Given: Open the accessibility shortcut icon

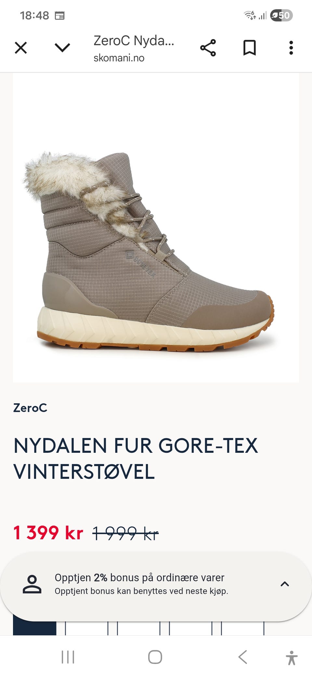Looking at the screenshot, I should click(292, 658).
